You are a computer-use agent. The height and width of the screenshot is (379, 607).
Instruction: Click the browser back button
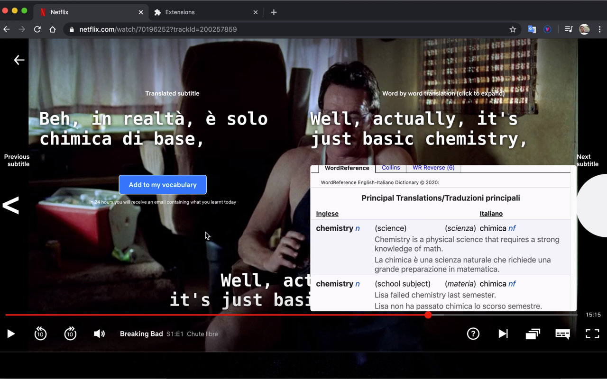[x=7, y=29]
